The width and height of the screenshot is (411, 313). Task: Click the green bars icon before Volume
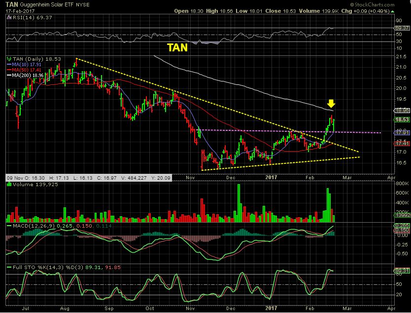(x=9, y=184)
